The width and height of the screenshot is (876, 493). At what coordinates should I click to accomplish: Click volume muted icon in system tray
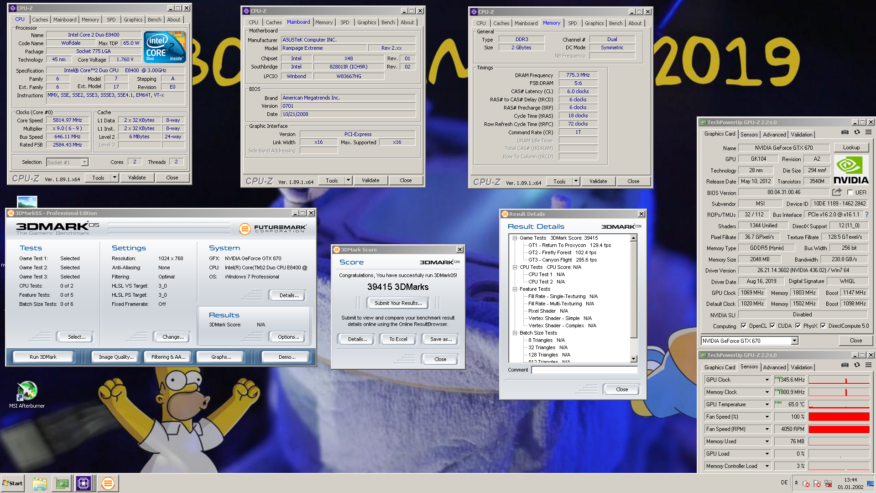coord(806,483)
